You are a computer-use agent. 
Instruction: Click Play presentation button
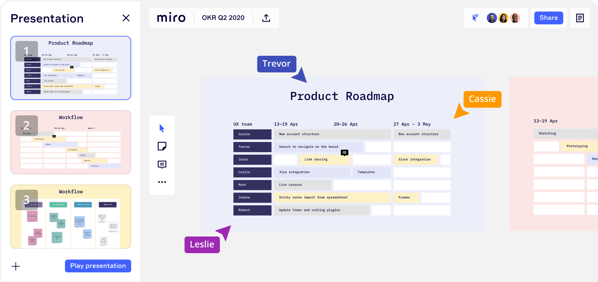[x=98, y=266]
